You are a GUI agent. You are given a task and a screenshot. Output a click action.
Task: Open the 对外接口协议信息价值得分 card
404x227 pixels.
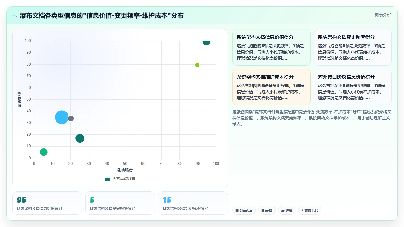tap(353, 87)
